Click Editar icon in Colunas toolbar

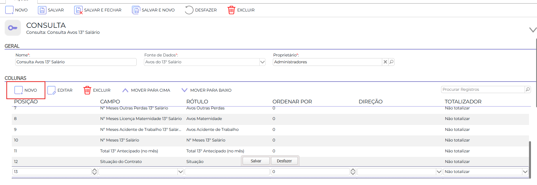51,90
